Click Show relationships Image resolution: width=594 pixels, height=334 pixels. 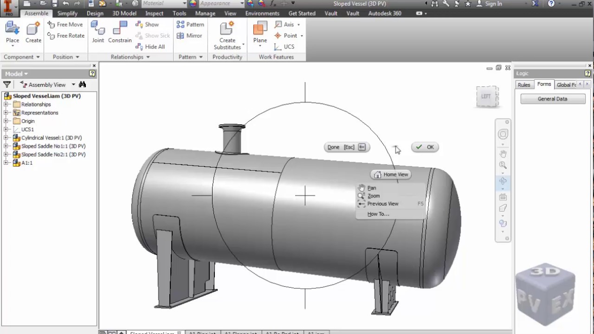pyautogui.click(x=147, y=25)
